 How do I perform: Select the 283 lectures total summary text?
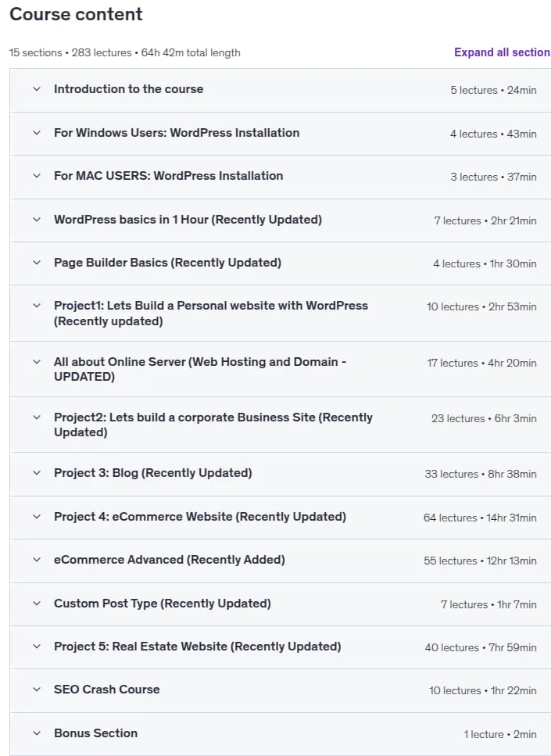click(x=102, y=52)
